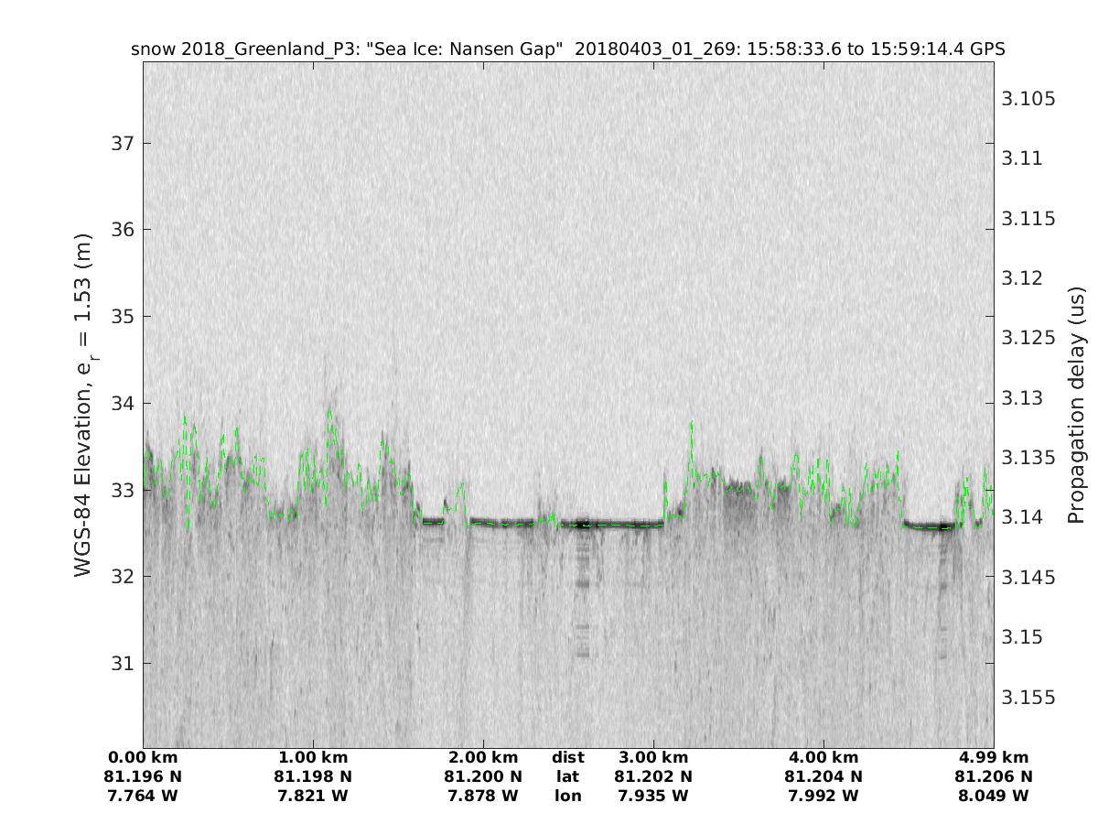
Task: Select the "81.202 N" latitude label
Action: (653, 776)
